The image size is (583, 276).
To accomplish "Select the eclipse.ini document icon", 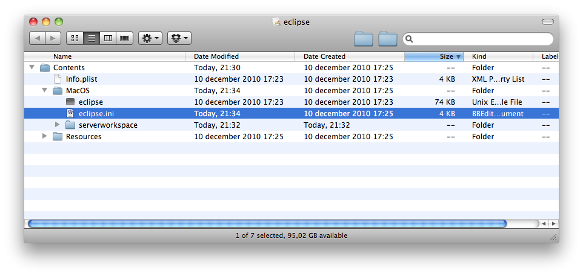I will 70,113.
